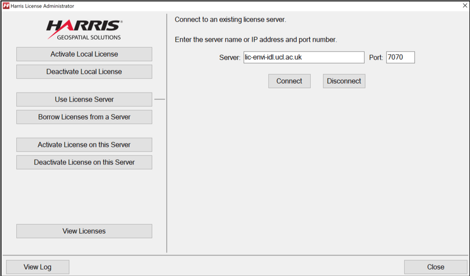Viewport: 470px width, 276px height.
Task: Disconnect from the license server
Action: (344, 81)
